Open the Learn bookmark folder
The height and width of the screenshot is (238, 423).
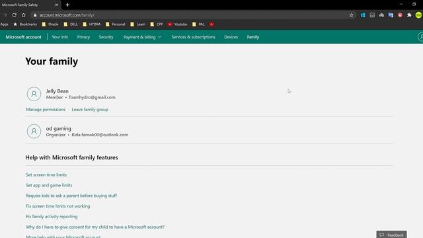pos(138,24)
